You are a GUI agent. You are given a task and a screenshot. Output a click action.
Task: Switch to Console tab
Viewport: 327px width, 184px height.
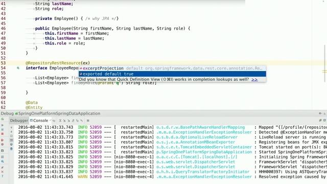(39, 121)
